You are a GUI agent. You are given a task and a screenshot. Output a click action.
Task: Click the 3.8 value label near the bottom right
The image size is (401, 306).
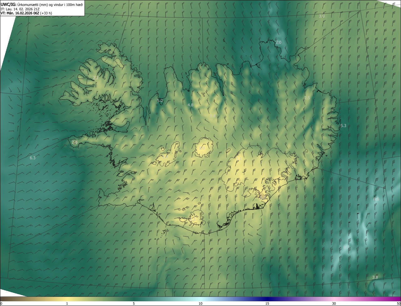tap(375, 278)
